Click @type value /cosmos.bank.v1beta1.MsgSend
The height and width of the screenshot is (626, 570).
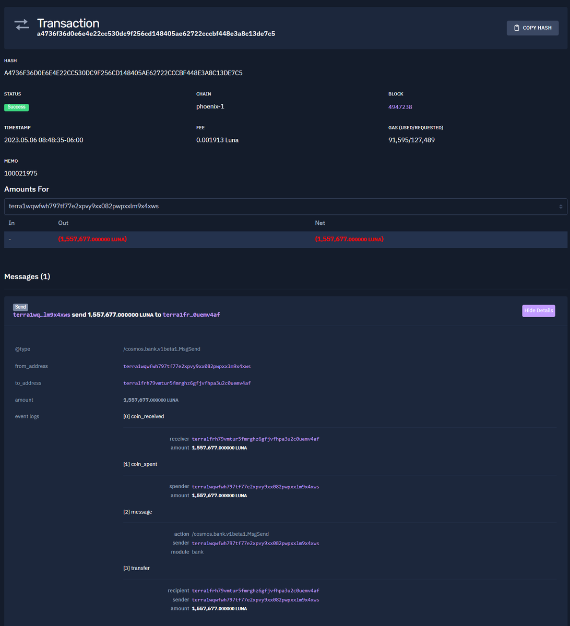click(162, 349)
